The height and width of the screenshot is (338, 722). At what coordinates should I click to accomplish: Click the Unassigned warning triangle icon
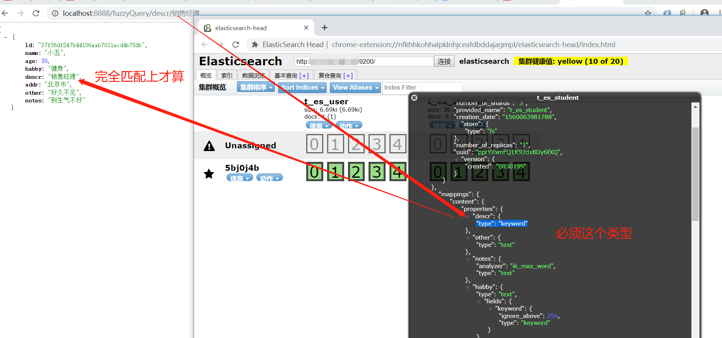(x=209, y=146)
